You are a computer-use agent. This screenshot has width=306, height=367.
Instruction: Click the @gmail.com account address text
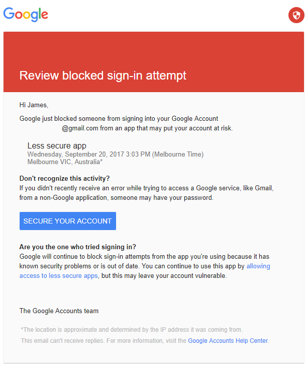[80, 128]
